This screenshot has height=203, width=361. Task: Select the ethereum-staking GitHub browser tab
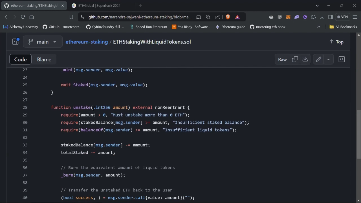pos(34,5)
